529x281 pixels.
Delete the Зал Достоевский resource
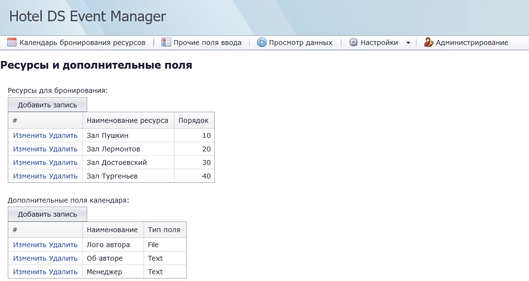coord(63,162)
